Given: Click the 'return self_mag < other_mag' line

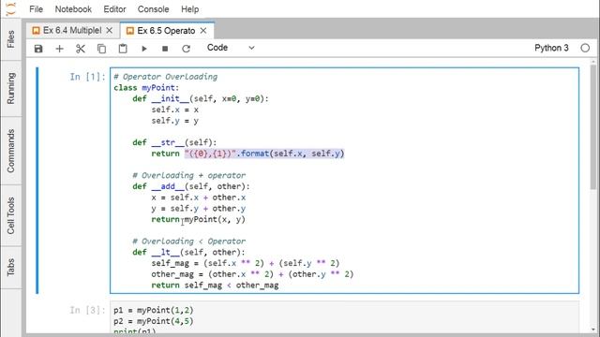Looking at the screenshot, I should (x=215, y=286).
